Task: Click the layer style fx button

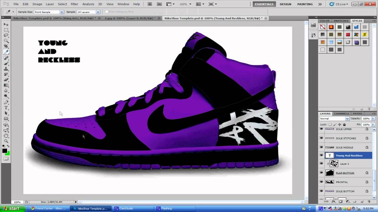Action: point(333,202)
